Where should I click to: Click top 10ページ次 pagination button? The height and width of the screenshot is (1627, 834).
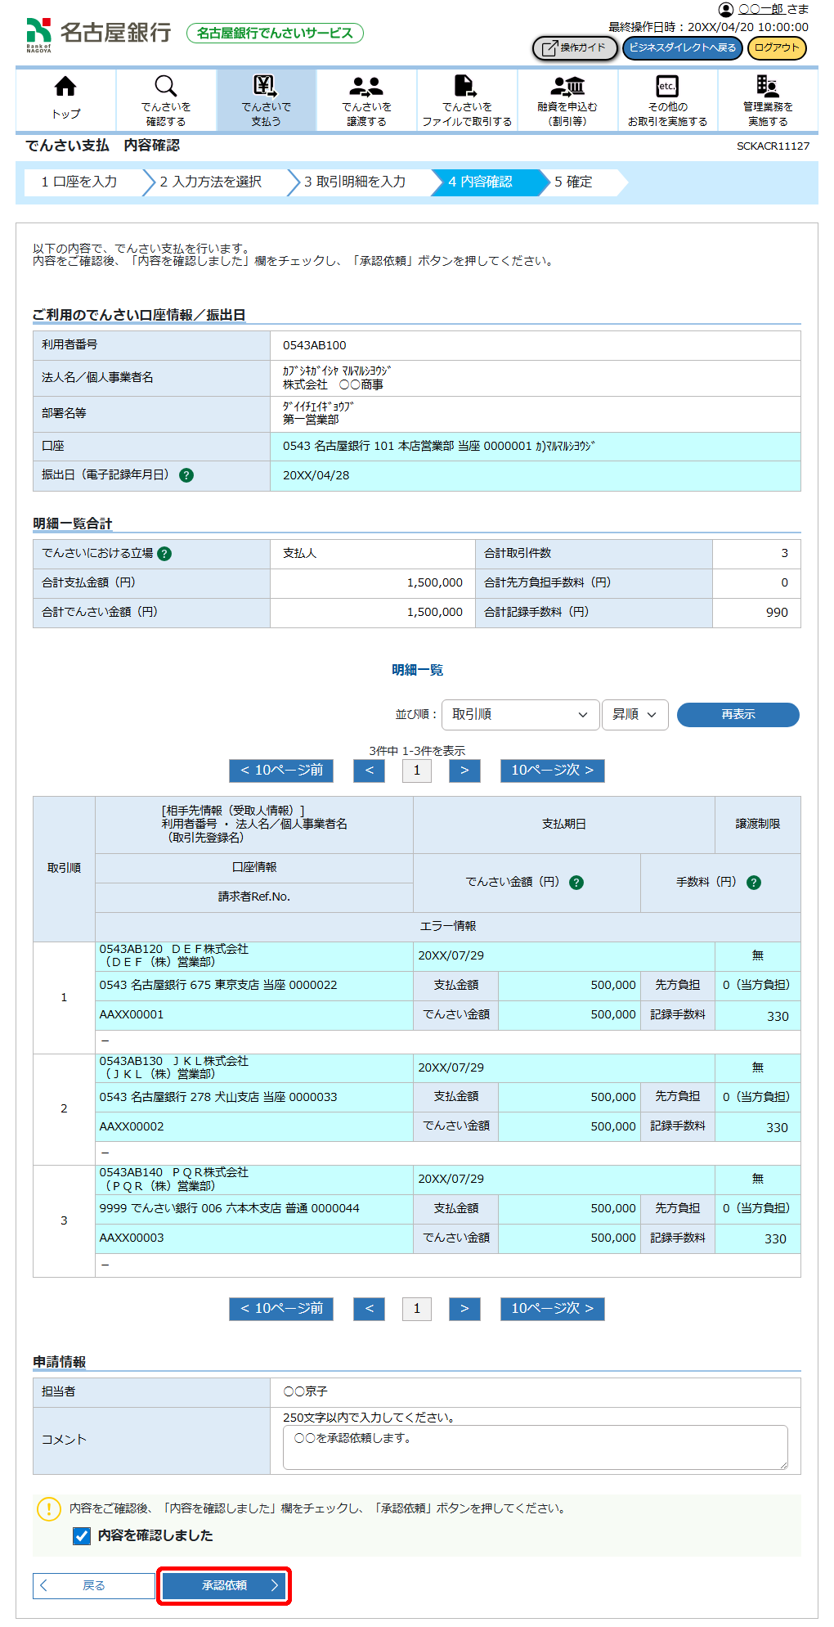552,771
